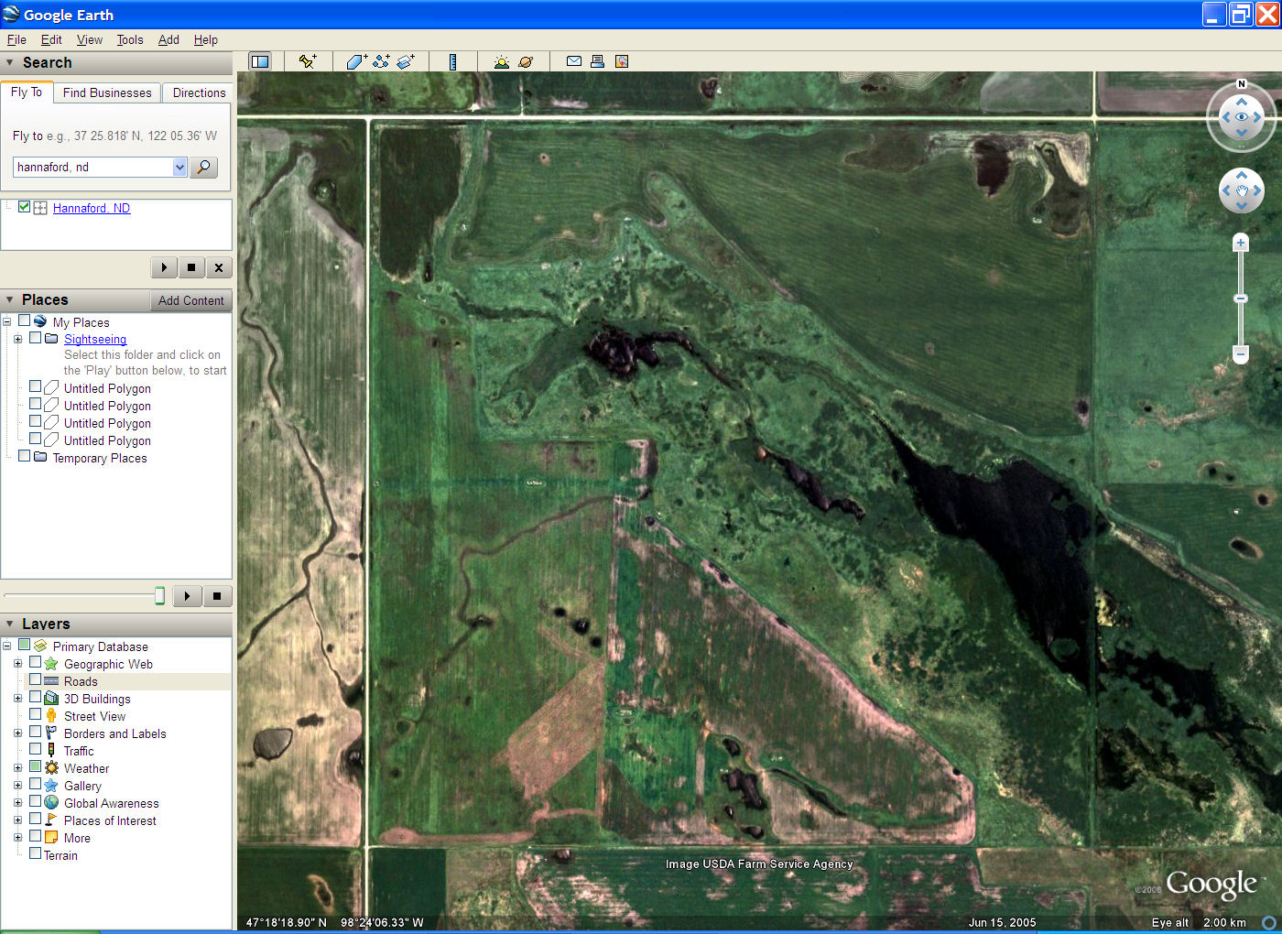Screen dimensions: 1282x934
Task: Check the My Places checkbox
Action: tap(25, 320)
